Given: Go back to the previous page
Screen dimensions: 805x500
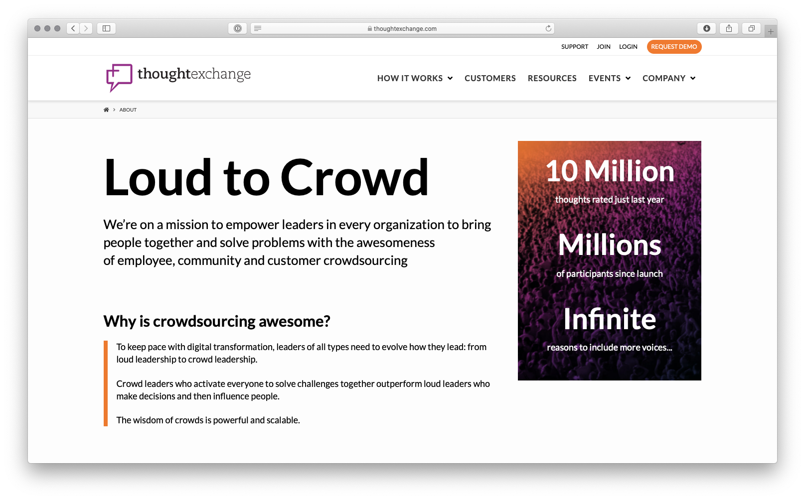Looking at the screenshot, I should (x=73, y=28).
